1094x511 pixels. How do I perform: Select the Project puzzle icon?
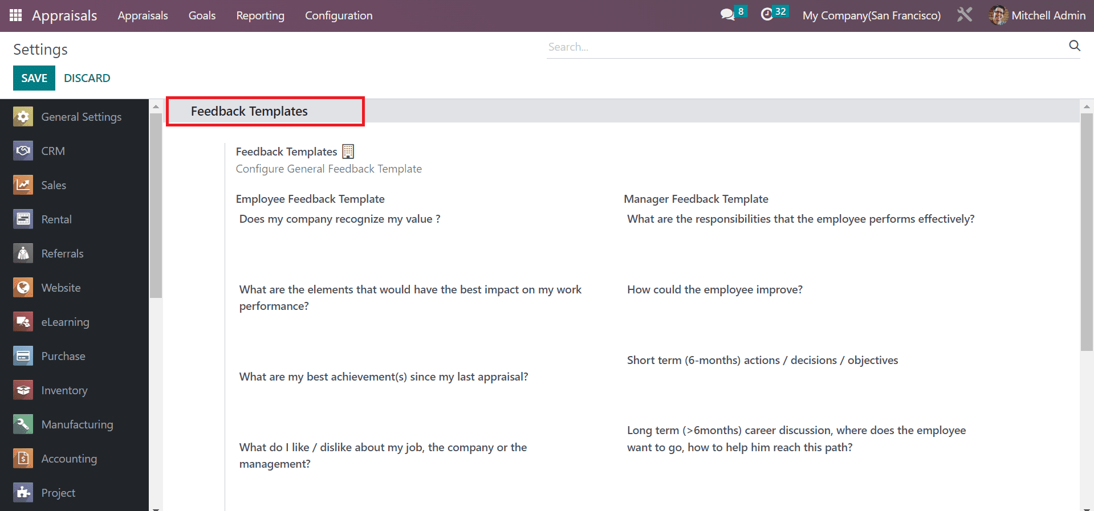click(23, 493)
